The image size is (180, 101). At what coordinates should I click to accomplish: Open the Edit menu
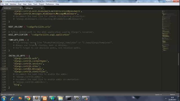[7, 4]
